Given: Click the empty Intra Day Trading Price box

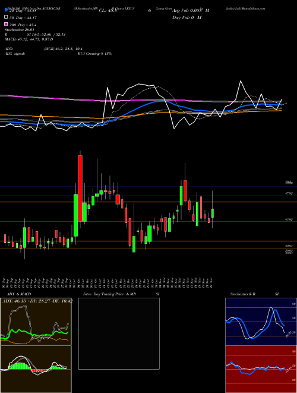Looking at the screenshot, I should (x=119, y=333).
